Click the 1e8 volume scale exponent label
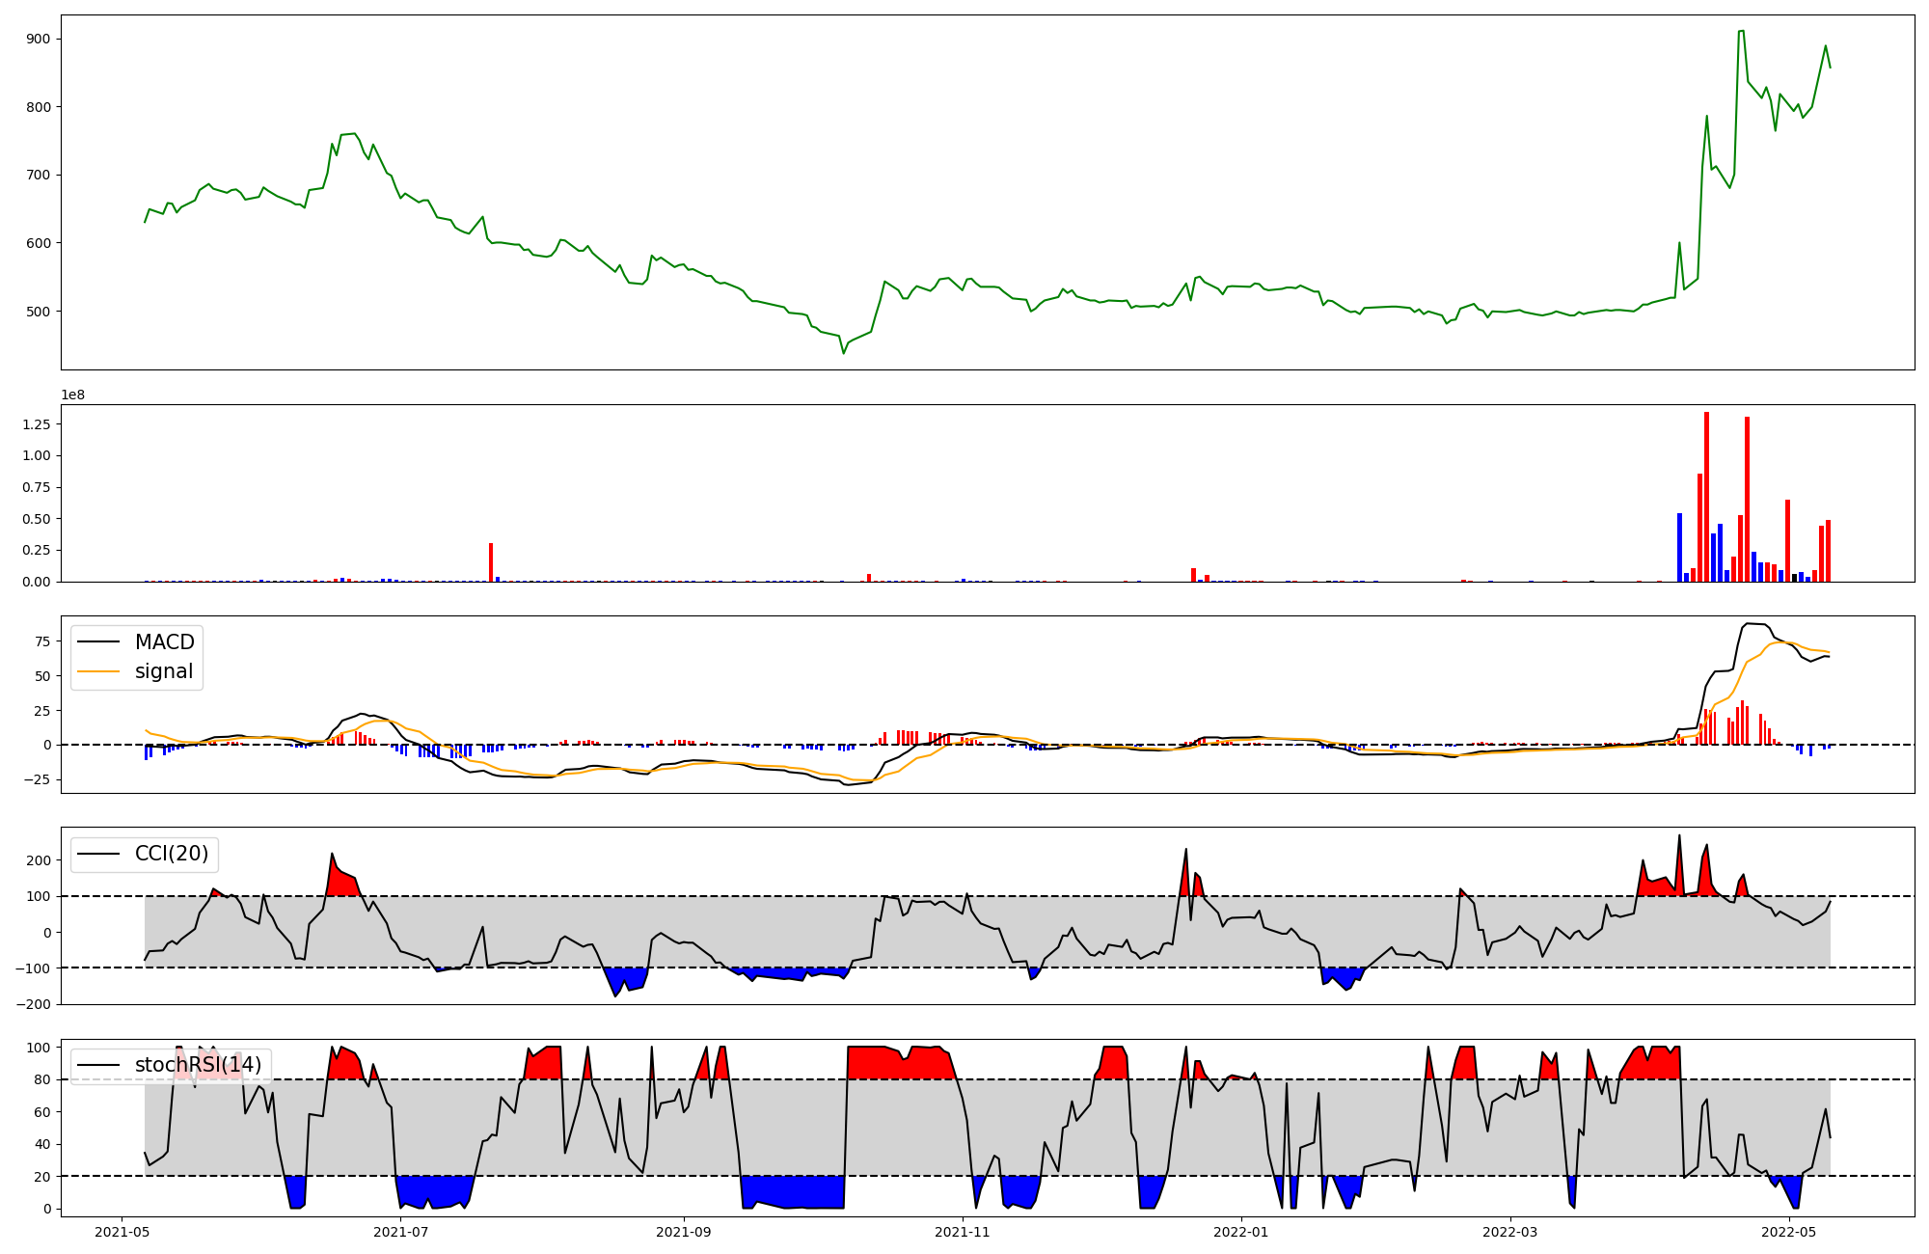 click(x=73, y=395)
